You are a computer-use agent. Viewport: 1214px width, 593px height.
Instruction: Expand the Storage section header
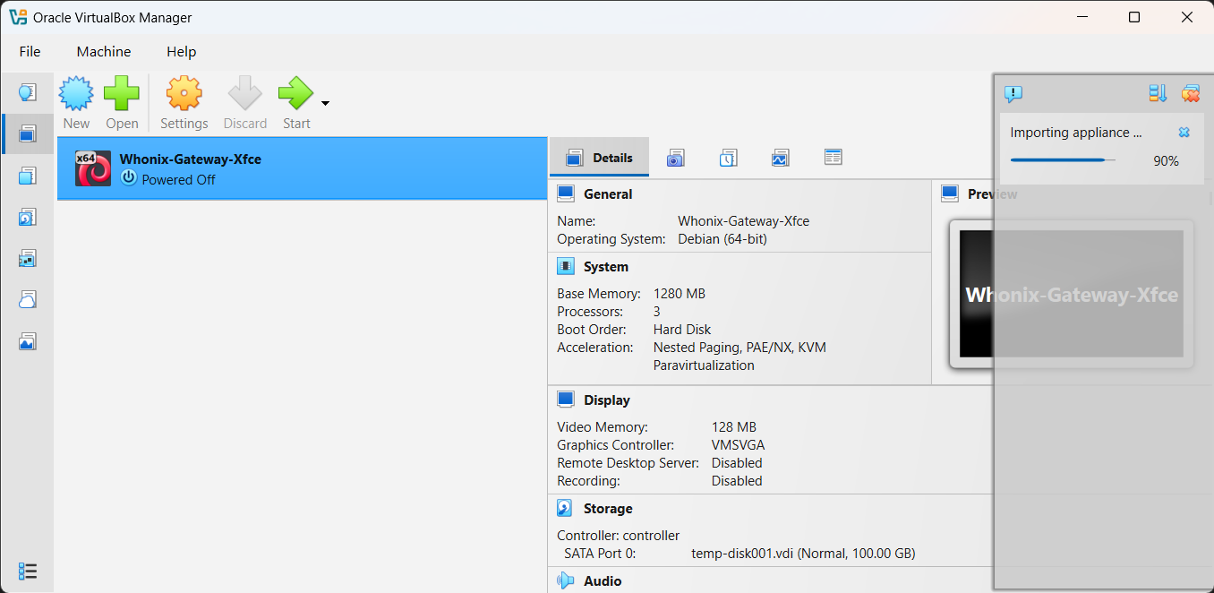tap(607, 508)
